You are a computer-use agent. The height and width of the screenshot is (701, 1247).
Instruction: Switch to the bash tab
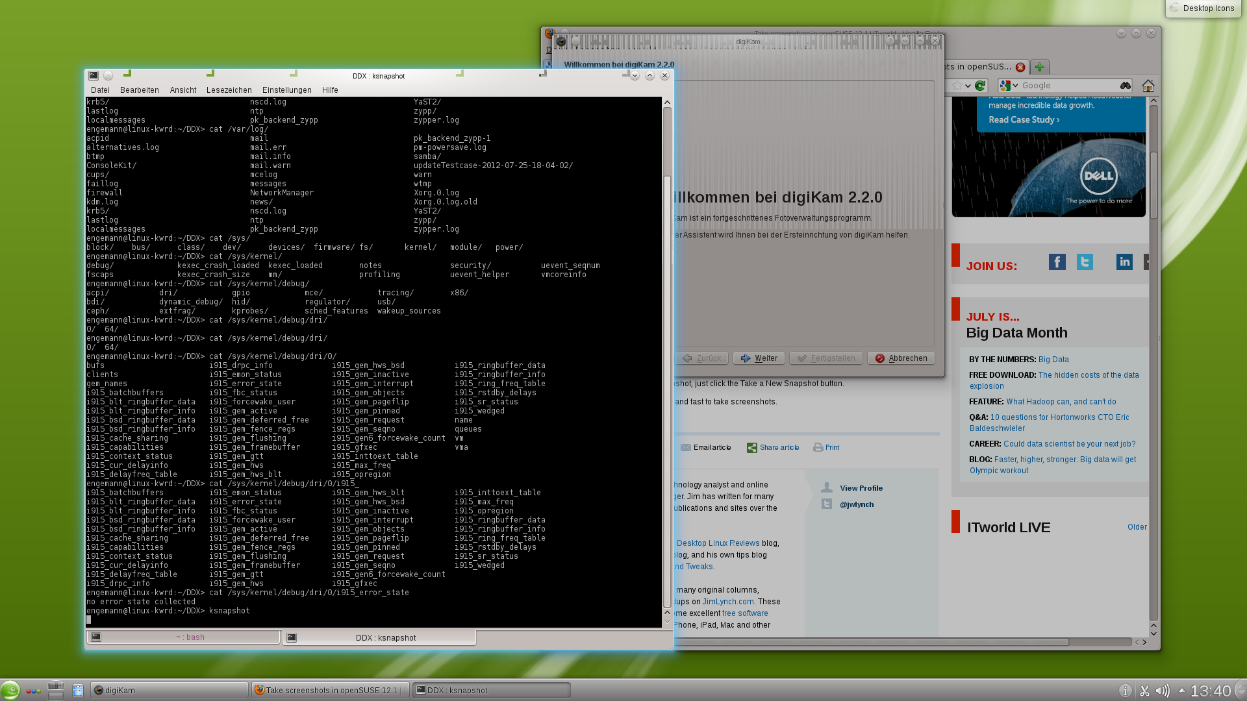tap(190, 637)
